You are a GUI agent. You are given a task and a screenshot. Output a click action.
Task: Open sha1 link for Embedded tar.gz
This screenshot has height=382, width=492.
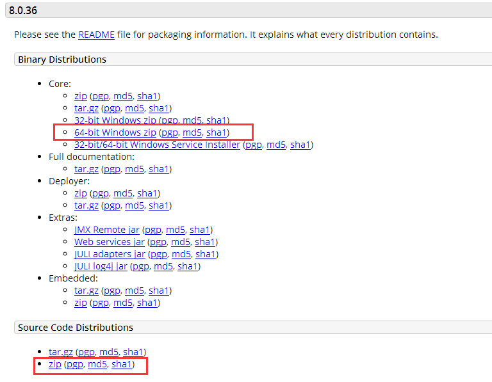(159, 290)
